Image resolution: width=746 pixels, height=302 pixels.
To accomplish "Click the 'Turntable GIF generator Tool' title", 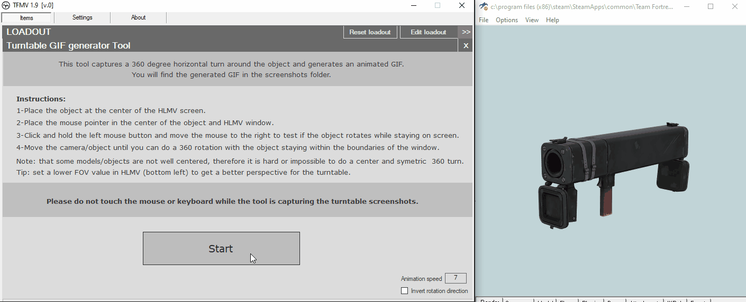I will coord(68,46).
